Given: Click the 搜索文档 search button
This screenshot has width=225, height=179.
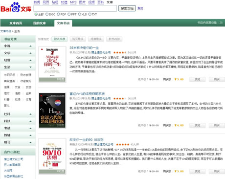Looking at the screenshot, I should 127,8.
